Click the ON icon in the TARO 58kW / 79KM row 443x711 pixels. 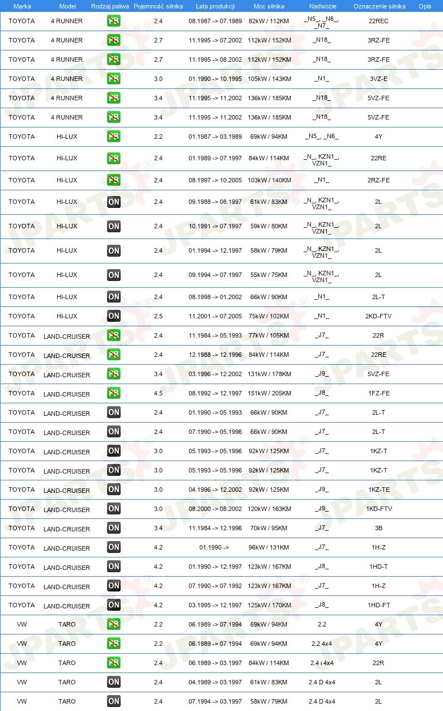click(x=113, y=701)
